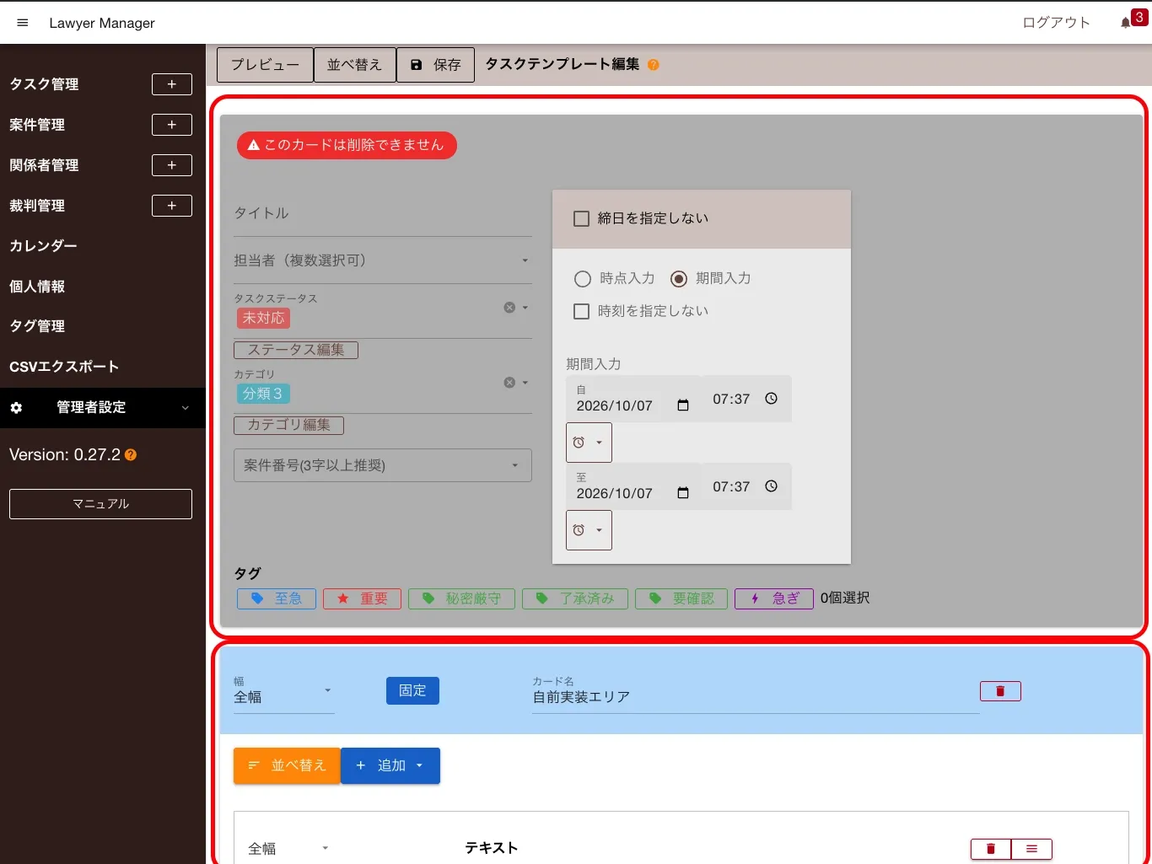Open タグ管理 in sidebar
The image size is (1152, 864).
tap(37, 326)
